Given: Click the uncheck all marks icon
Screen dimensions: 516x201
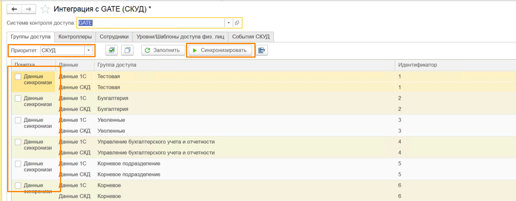Looking at the screenshot, I should tap(128, 50).
